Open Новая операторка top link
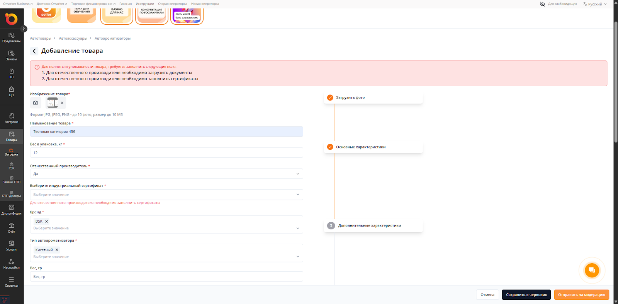 click(205, 4)
